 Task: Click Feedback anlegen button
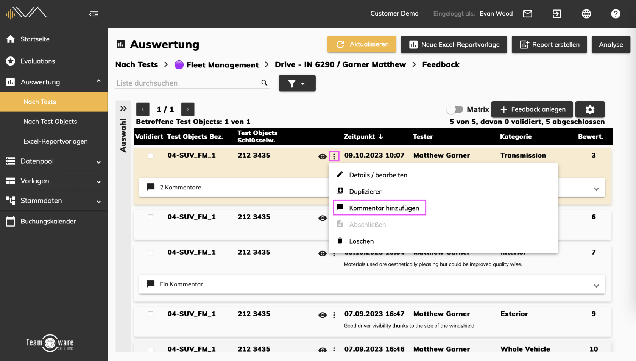click(532, 109)
